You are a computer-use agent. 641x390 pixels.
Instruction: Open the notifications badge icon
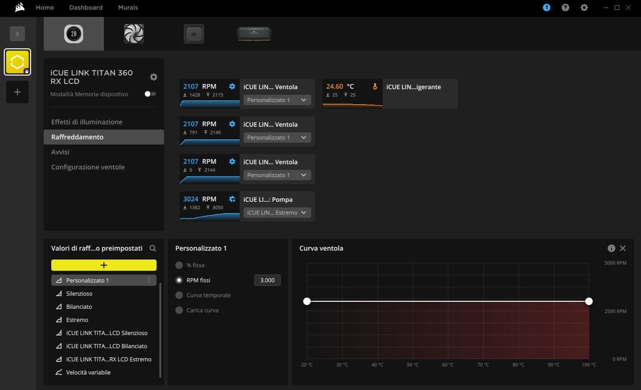coord(547,8)
